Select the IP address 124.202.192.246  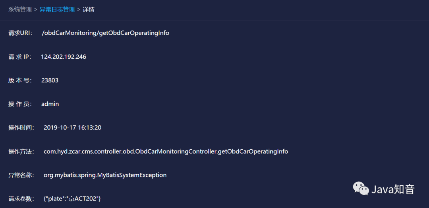click(x=64, y=57)
